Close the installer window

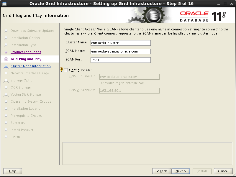[x=232, y=4]
